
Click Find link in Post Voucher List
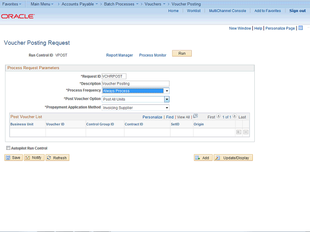[170, 117]
